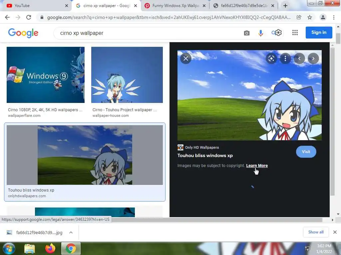The height and width of the screenshot is (255, 341).
Task: Close the fa66d12f9e46b7d9e5de1b tab
Action: click(x=273, y=6)
